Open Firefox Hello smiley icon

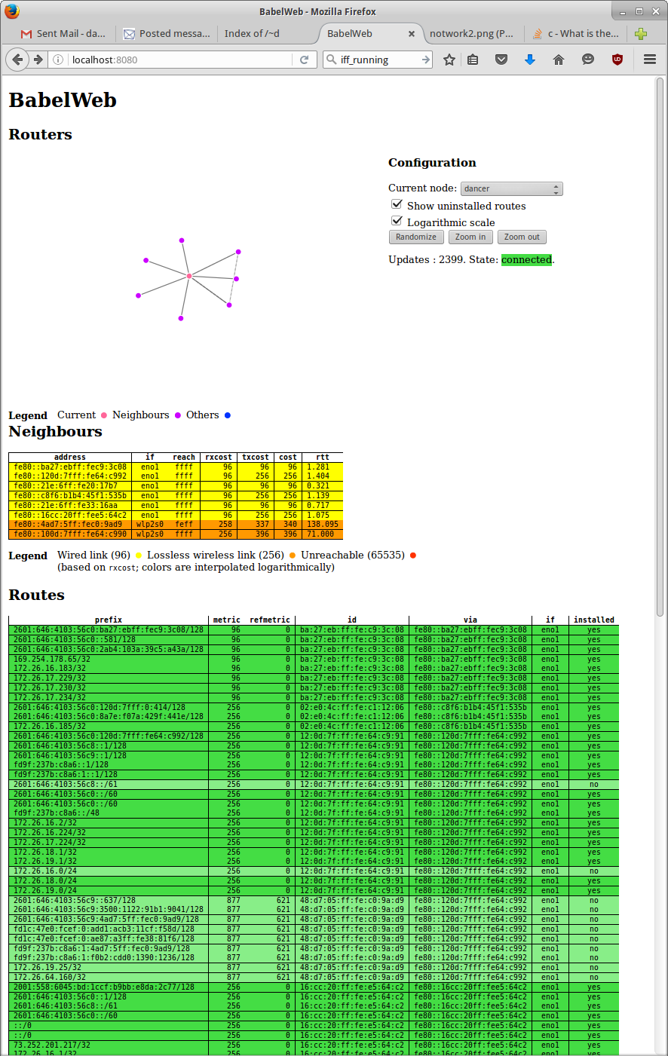pos(588,60)
